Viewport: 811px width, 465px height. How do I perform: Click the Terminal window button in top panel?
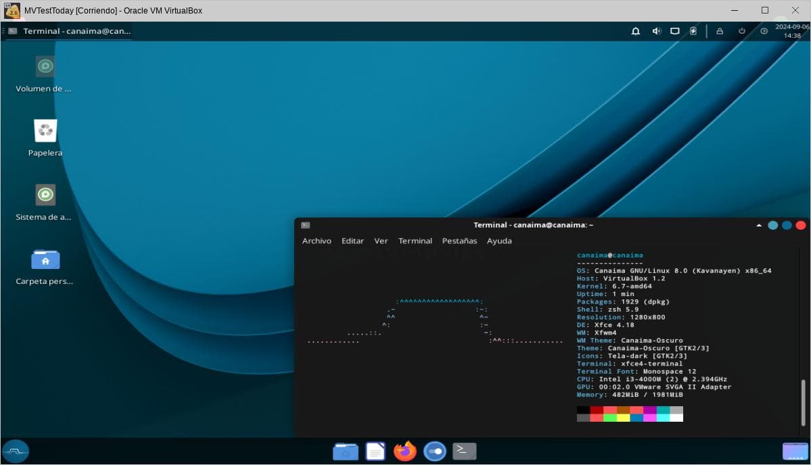click(69, 31)
